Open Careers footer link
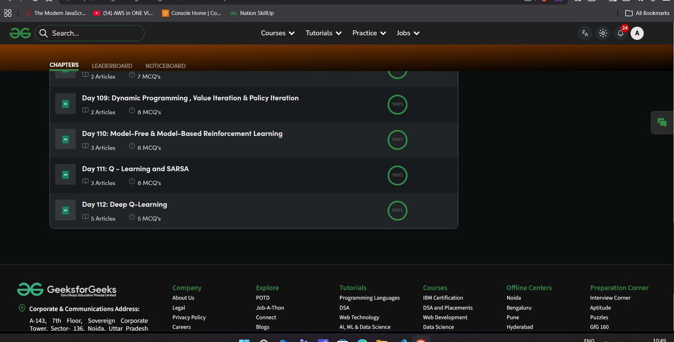This screenshot has width=674, height=342. (x=181, y=327)
